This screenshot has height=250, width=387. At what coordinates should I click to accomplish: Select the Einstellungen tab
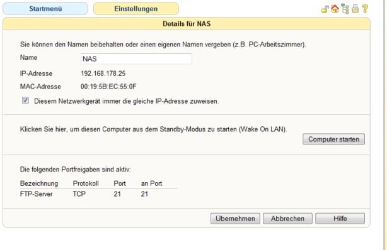[x=136, y=9]
